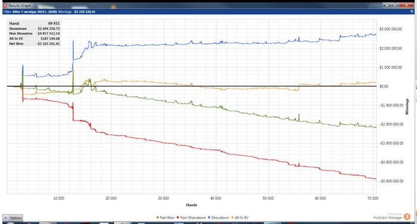Click the $1 000 000,00 axis label
The image size is (417, 224).
tap(391, 67)
